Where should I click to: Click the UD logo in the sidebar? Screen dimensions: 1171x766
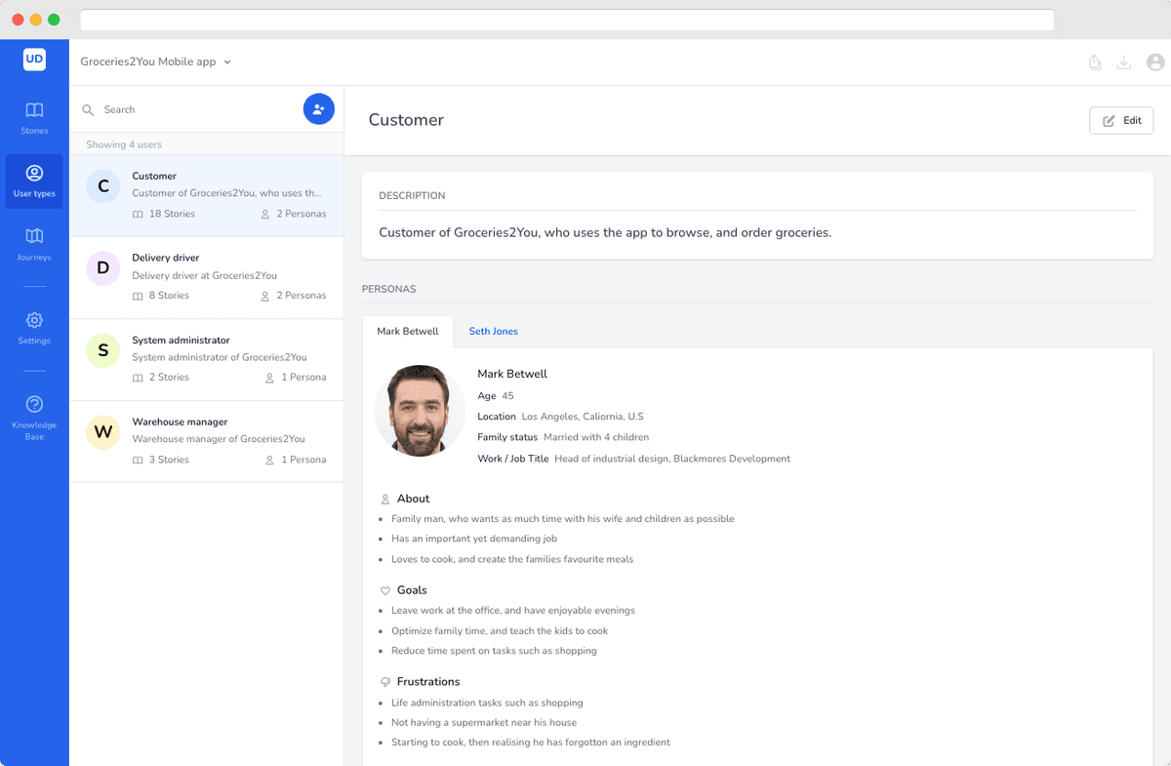pos(34,60)
